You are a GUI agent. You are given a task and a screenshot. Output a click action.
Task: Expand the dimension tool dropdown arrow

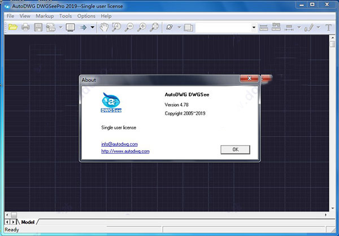pos(299,27)
